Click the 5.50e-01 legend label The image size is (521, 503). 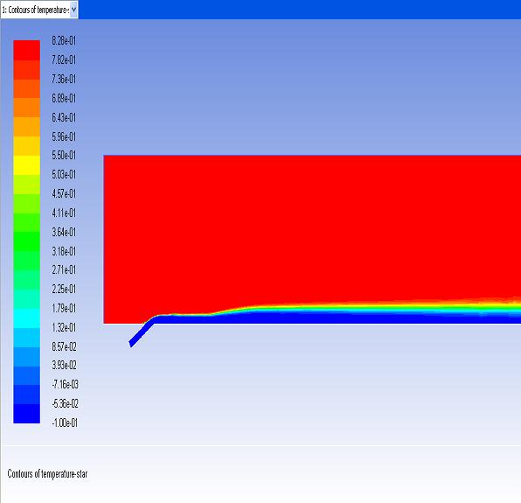pyautogui.click(x=64, y=155)
